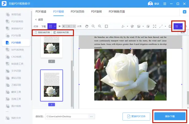
Task: Open 翻译工具 in the sidebar
Action: click(16, 92)
